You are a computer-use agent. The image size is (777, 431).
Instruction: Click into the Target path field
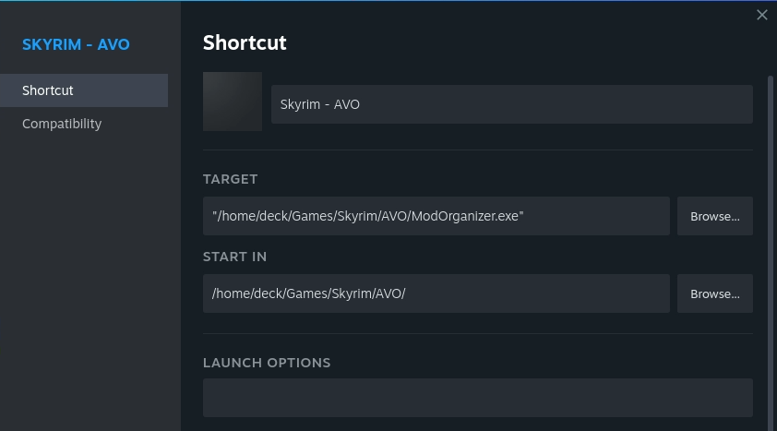(436, 216)
